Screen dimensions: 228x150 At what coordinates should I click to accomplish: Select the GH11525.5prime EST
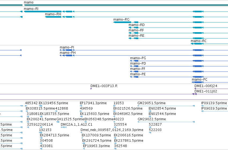[70, 119]
